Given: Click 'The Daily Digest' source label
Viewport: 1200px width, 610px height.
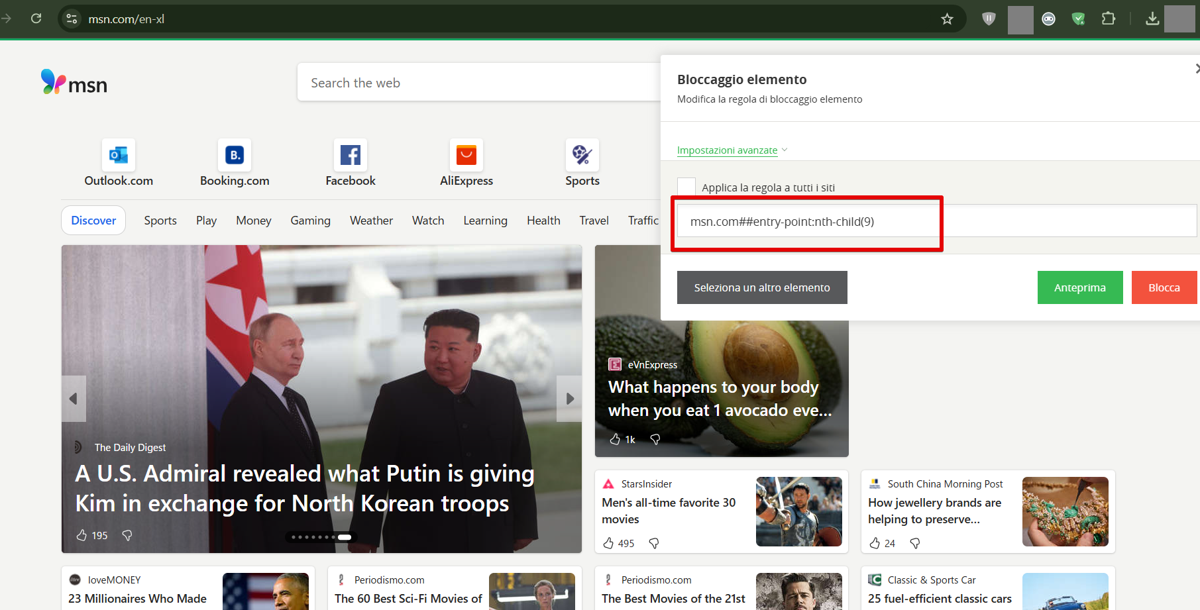Looking at the screenshot, I should 130,448.
